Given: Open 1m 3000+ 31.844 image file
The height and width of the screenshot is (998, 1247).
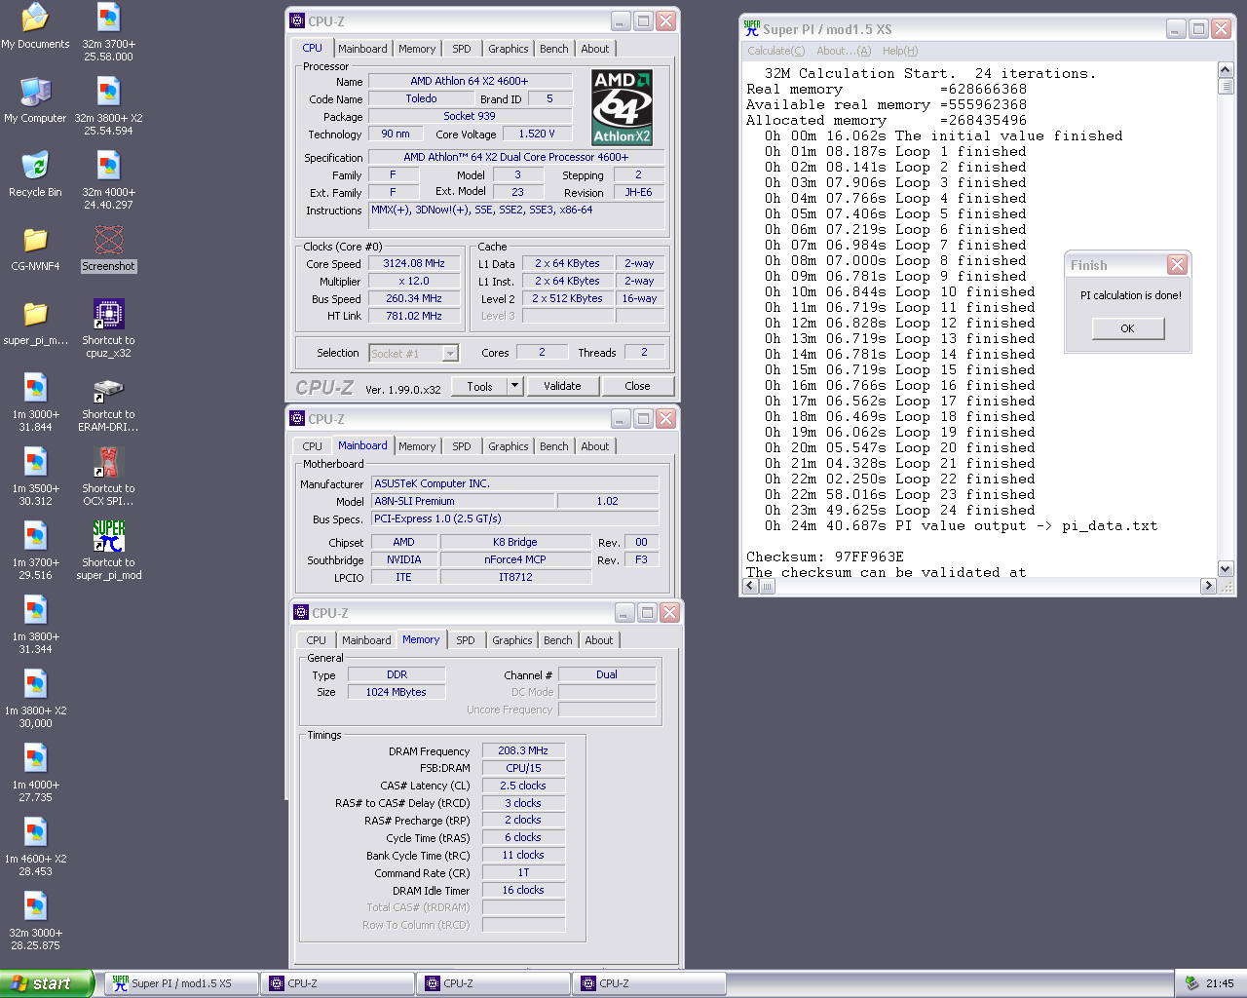Looking at the screenshot, I should pyautogui.click(x=35, y=403).
